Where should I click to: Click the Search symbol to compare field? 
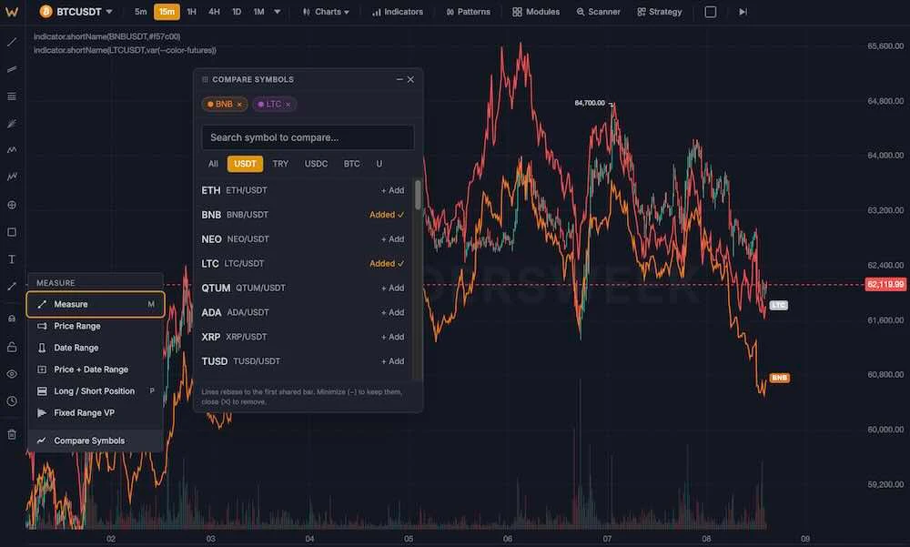point(308,137)
